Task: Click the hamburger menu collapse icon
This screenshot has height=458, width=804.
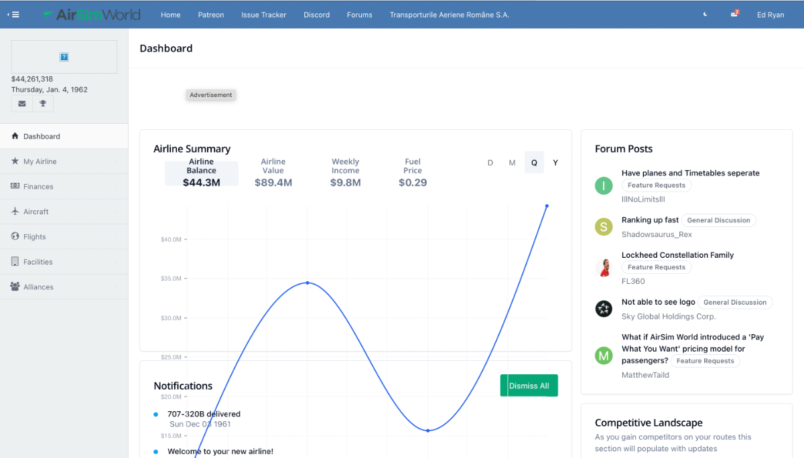Action: coord(13,15)
